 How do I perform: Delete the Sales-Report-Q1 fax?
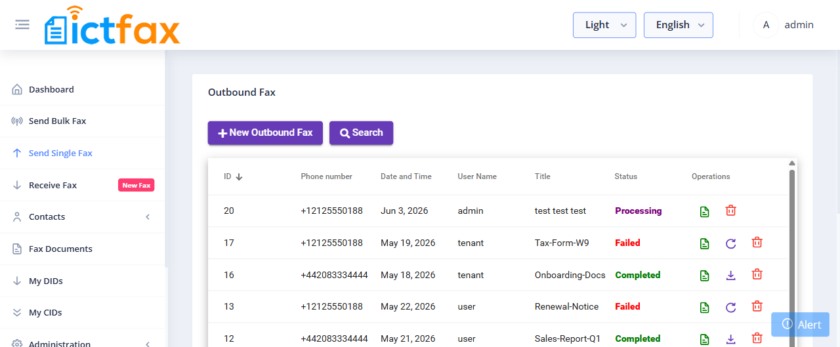pos(757,338)
